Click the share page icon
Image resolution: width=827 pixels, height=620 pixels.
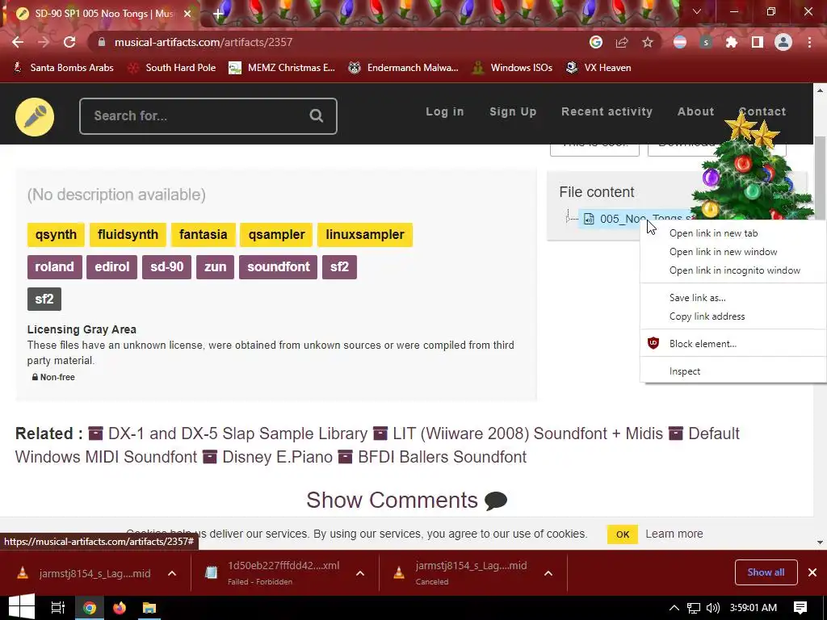pyautogui.click(x=622, y=42)
